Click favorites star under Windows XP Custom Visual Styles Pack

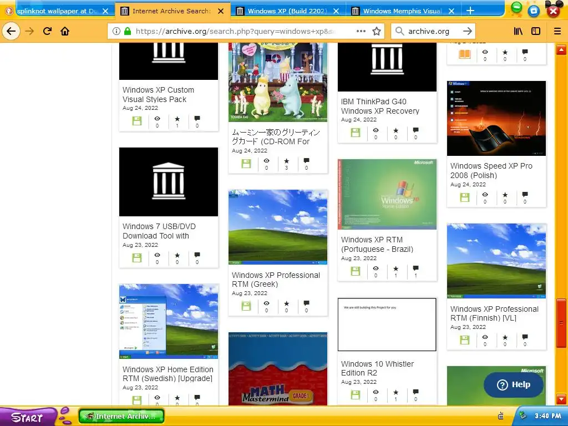177,119
